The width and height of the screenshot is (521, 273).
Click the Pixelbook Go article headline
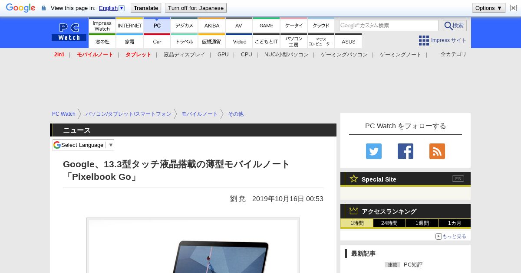pos(176,170)
